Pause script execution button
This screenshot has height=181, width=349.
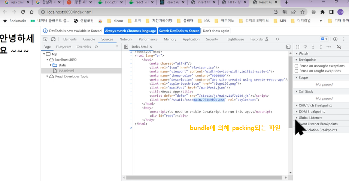(x=297, y=47)
